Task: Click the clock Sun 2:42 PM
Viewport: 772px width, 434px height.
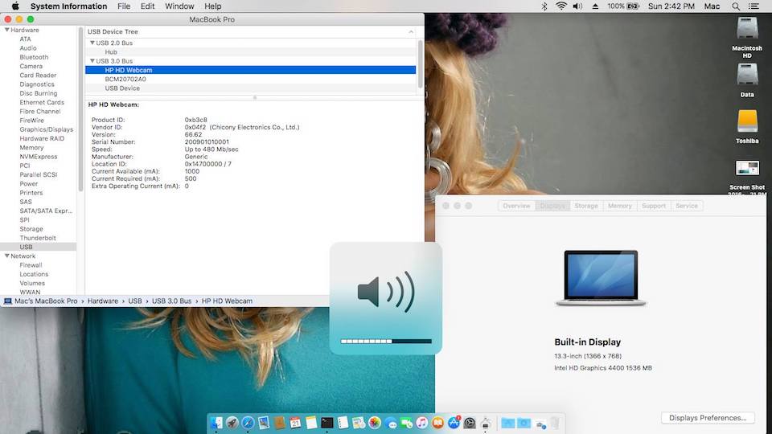Action: point(671,6)
